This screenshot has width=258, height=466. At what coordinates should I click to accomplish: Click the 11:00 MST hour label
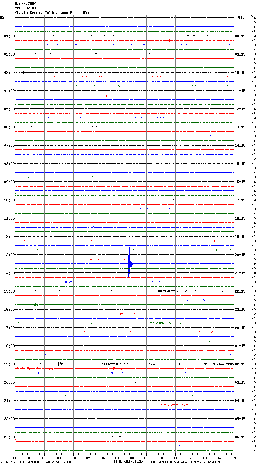pyautogui.click(x=9, y=218)
